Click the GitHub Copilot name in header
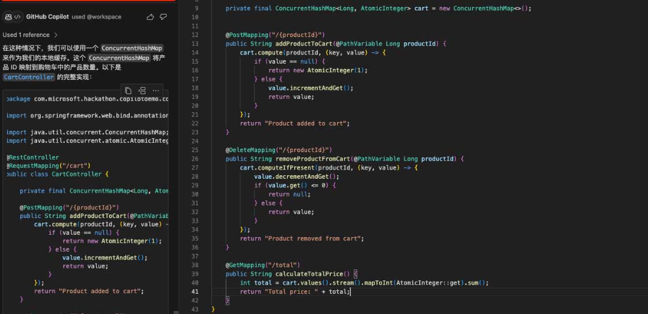Image resolution: width=648 pixels, height=314 pixels. pyautogui.click(x=48, y=17)
